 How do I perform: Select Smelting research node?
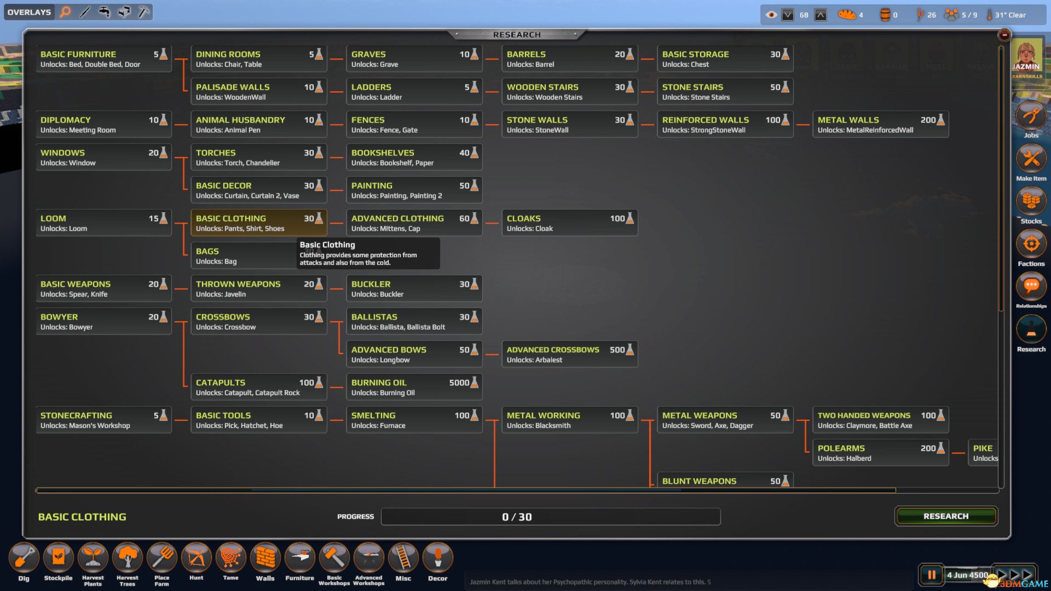[x=414, y=420]
